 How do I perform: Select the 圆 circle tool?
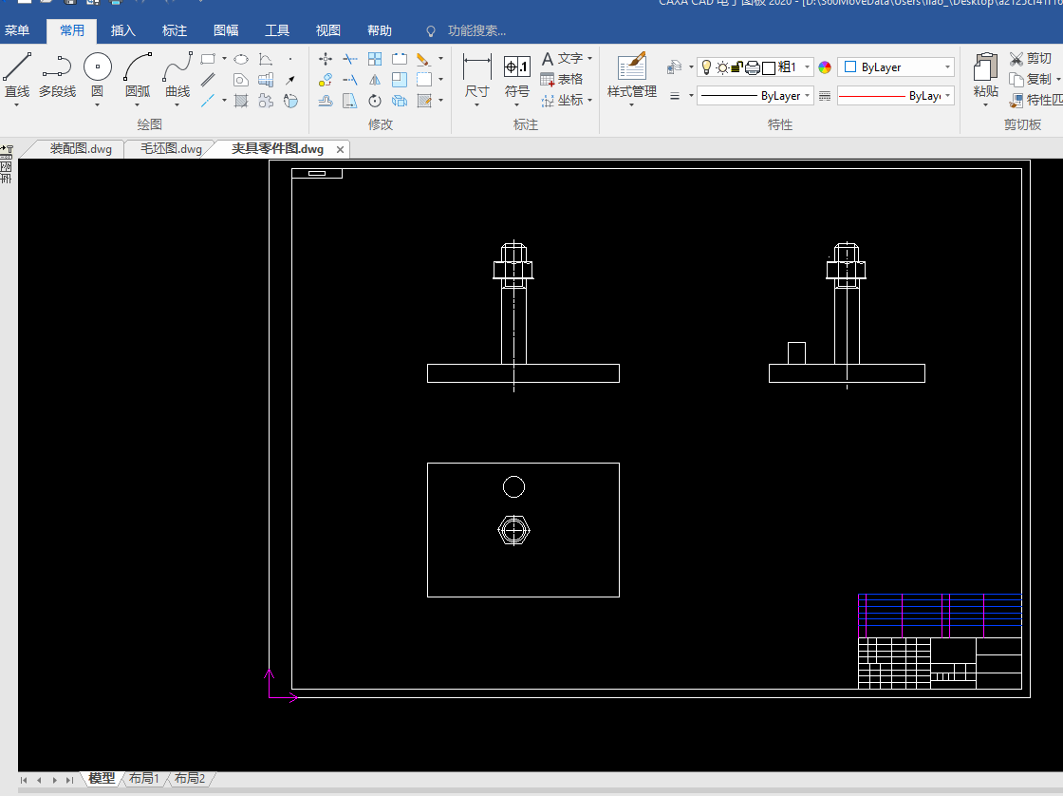point(98,75)
